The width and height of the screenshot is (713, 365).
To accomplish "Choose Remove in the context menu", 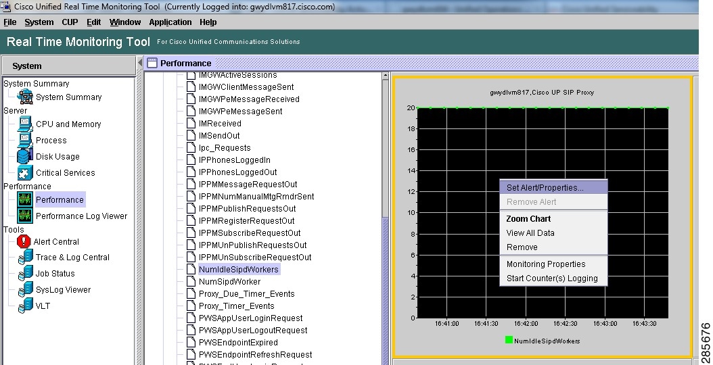I will point(553,247).
